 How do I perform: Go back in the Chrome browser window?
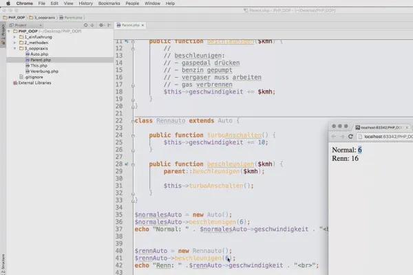click(334, 137)
